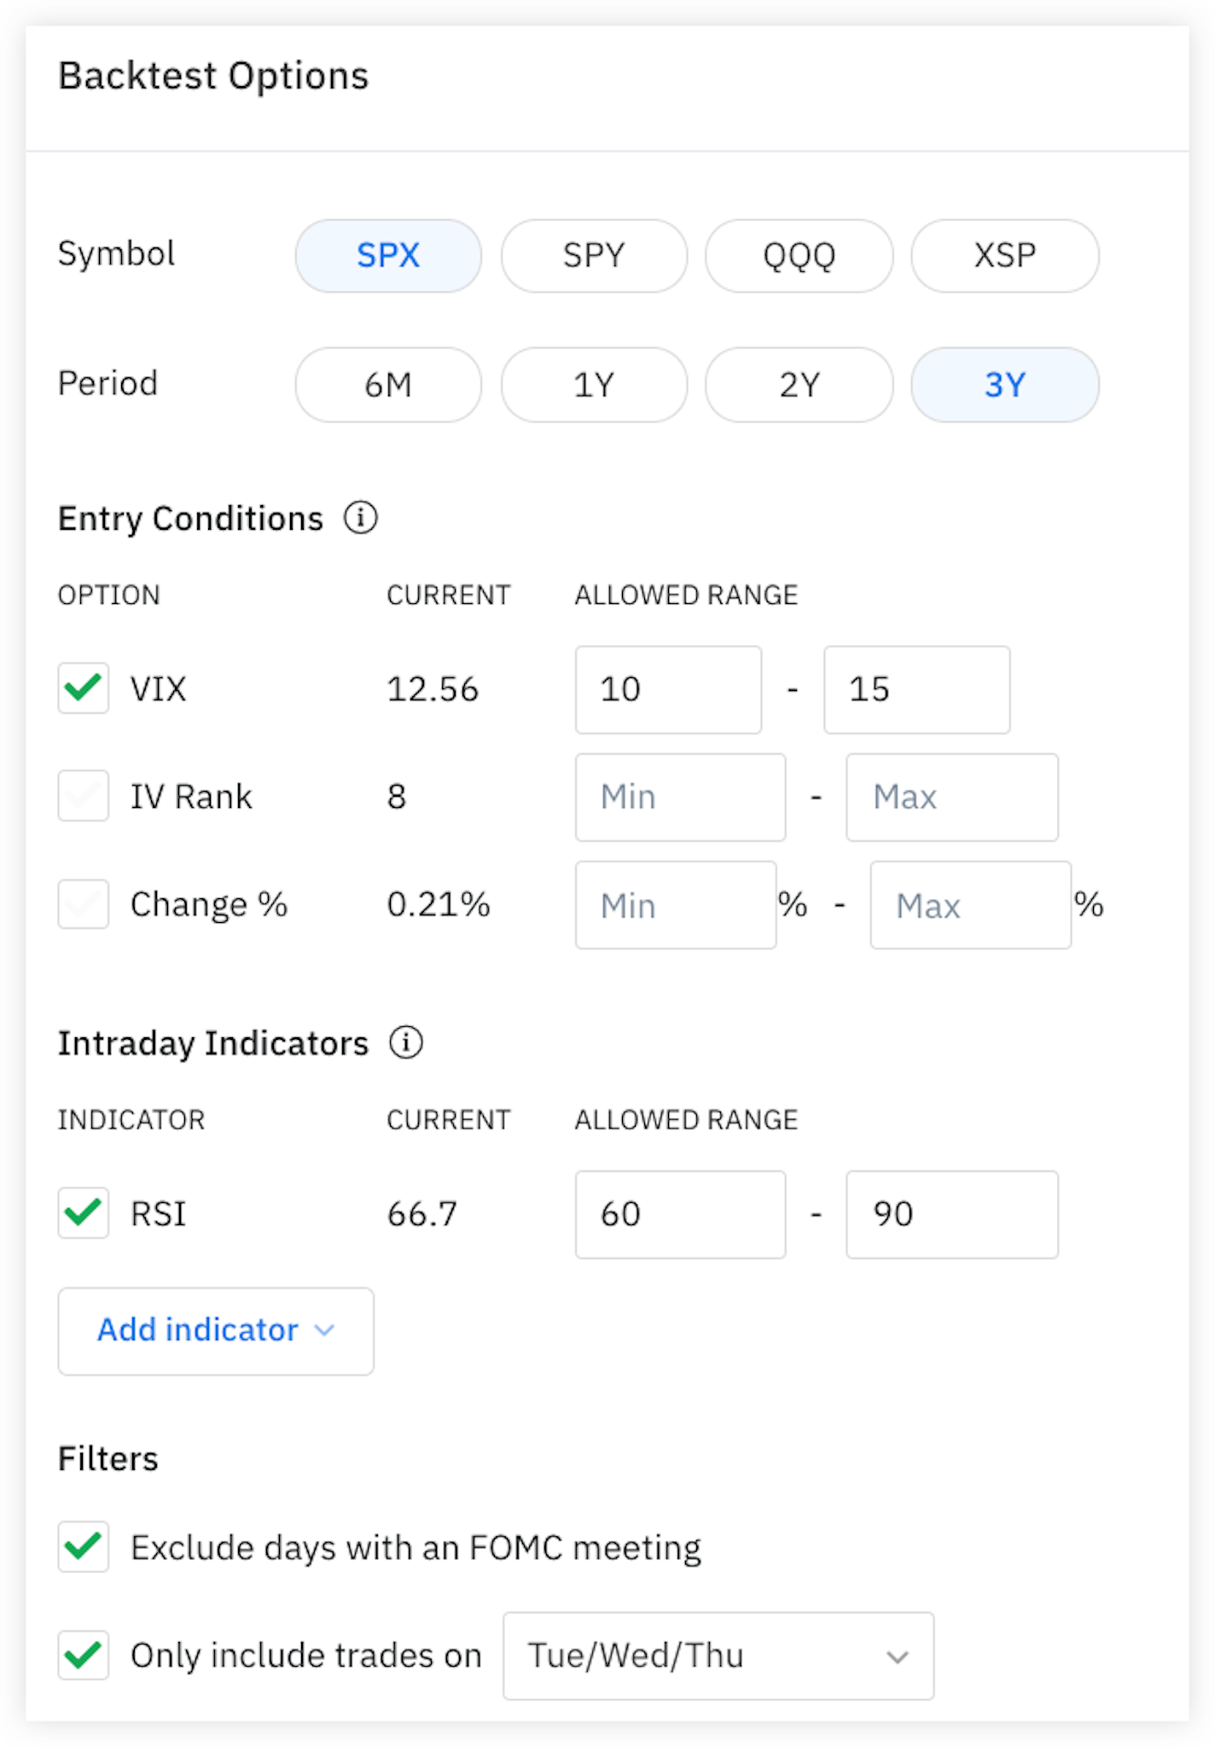Image resolution: width=1215 pixels, height=1747 pixels.
Task: Enable the Change % checkbox
Action: [x=84, y=904]
